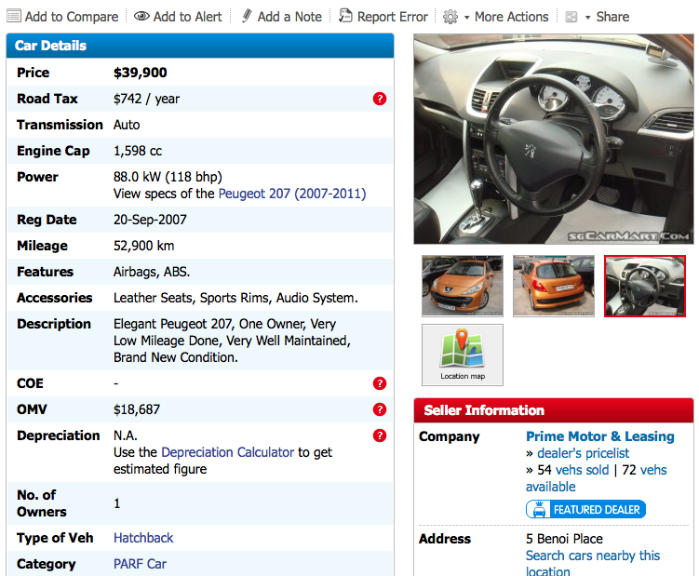Screen dimensions: 699x576
Task: Click the Add to Alert eye icon
Action: 141,17
